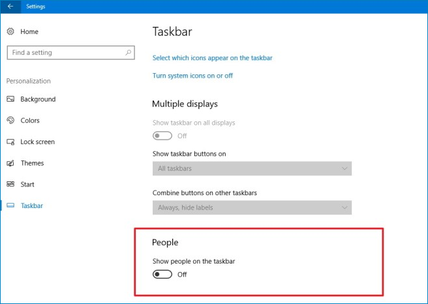The image size is (428, 304).
Task: Click the Colors palette icon
Action: (10, 120)
